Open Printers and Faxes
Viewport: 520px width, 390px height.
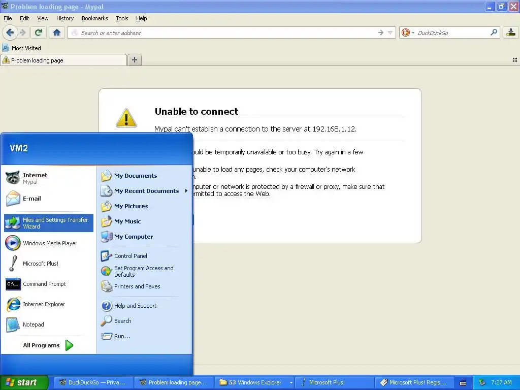[144, 286]
